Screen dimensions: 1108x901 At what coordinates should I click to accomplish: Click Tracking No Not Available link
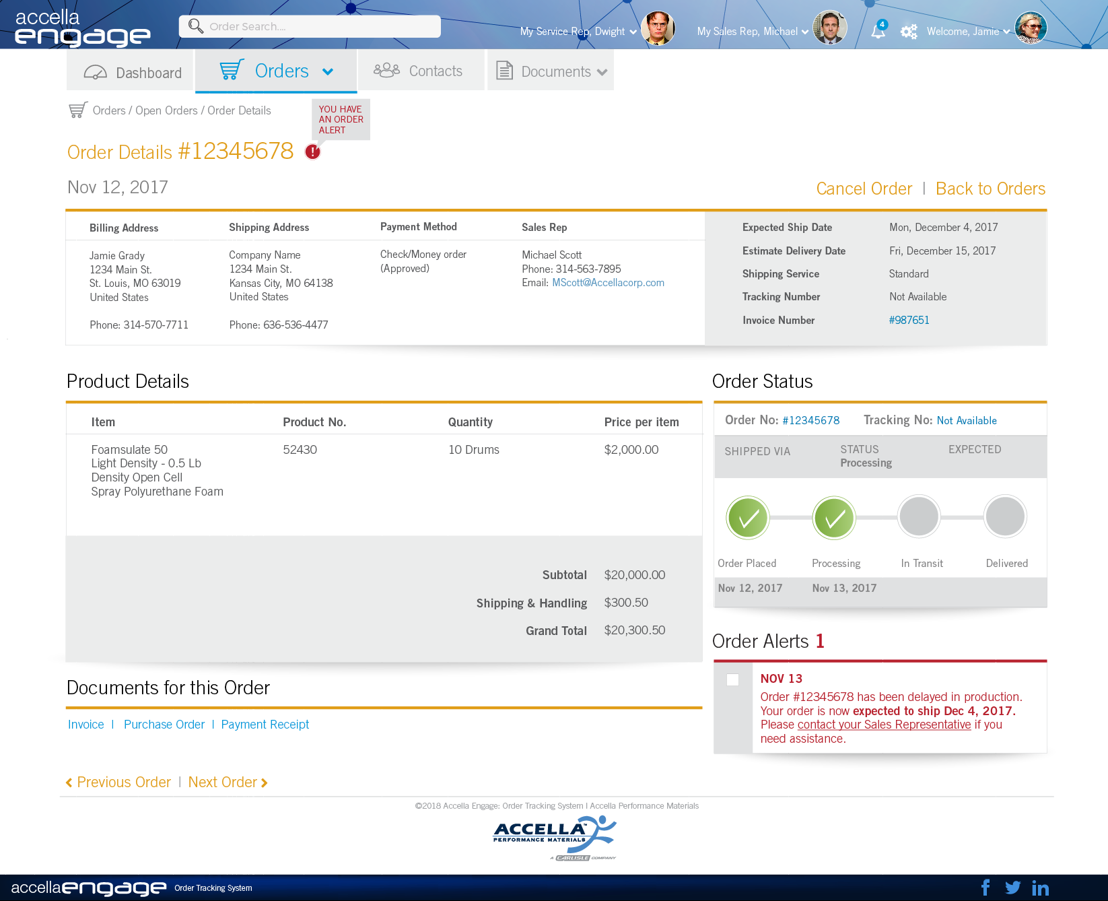[967, 420]
